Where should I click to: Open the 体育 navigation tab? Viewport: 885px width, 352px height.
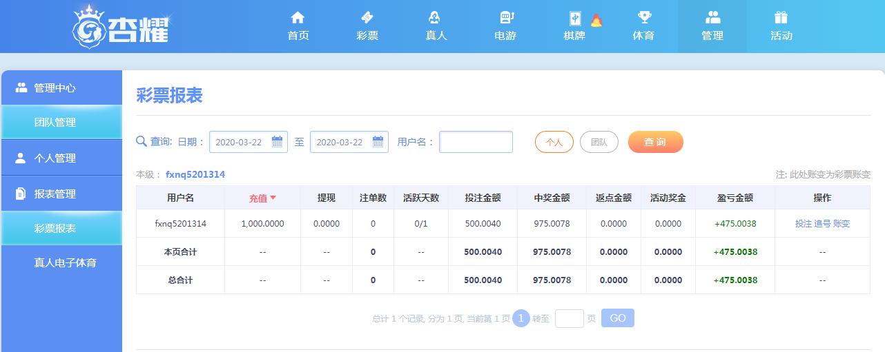[x=643, y=26]
